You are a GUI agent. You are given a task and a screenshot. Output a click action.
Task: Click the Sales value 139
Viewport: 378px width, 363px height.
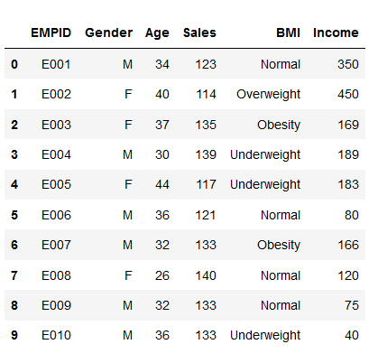pos(206,154)
